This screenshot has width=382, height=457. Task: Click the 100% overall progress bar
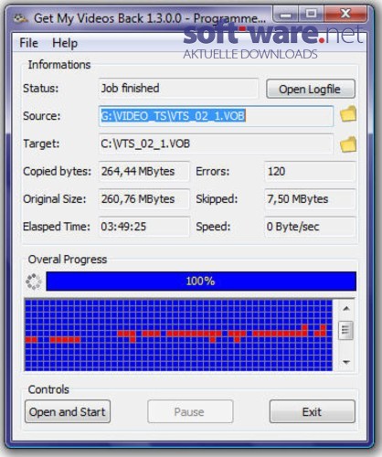(201, 282)
